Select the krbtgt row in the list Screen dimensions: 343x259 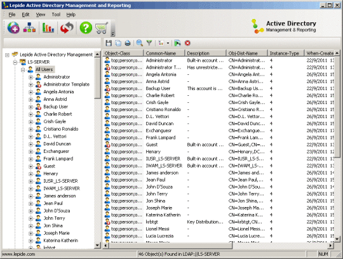[219, 222]
